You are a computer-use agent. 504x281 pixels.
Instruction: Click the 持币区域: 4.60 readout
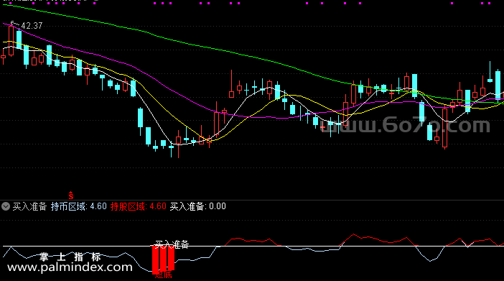[x=79, y=206]
